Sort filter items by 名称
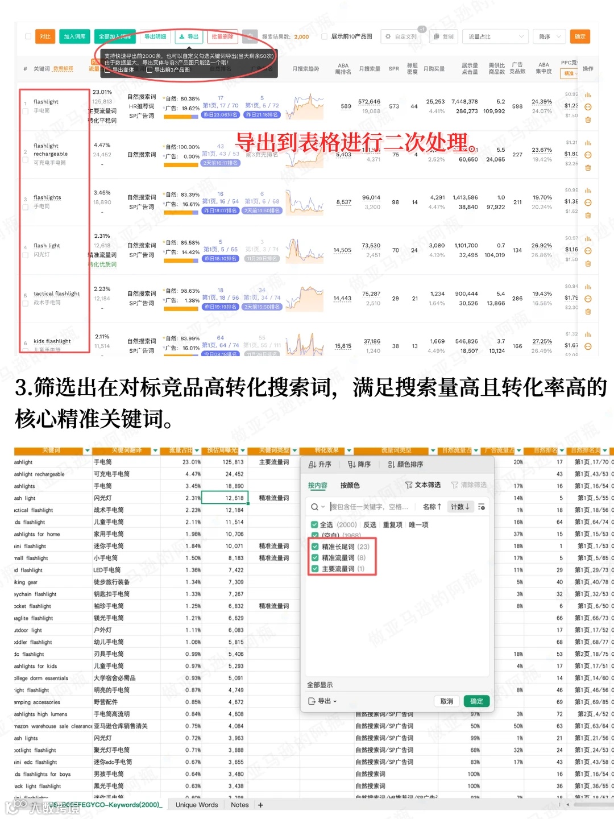The width and height of the screenshot is (614, 819). (x=432, y=507)
